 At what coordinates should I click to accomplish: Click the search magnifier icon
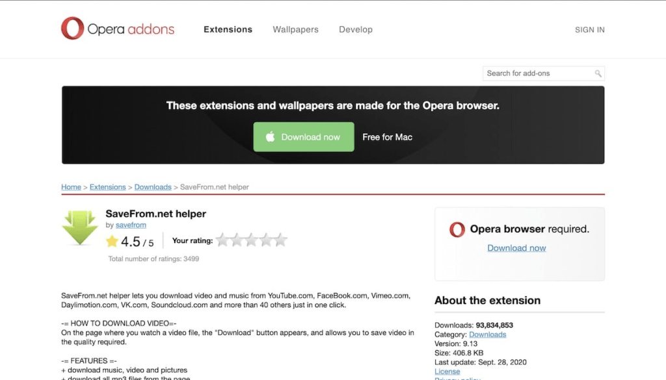tap(598, 73)
